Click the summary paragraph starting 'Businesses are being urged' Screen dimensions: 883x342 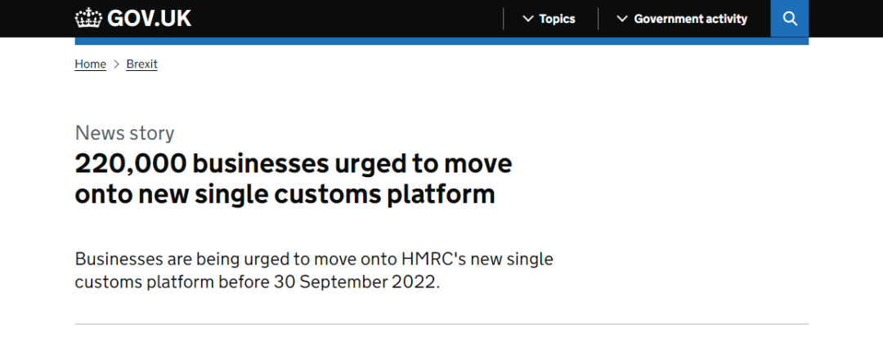(x=314, y=270)
